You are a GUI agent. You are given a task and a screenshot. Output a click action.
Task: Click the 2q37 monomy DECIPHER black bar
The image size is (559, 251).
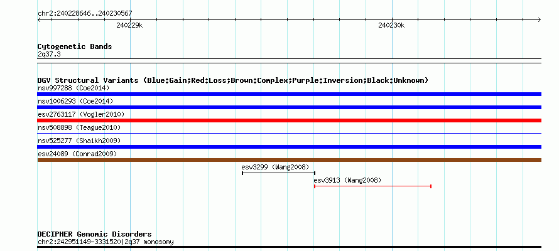click(289, 247)
